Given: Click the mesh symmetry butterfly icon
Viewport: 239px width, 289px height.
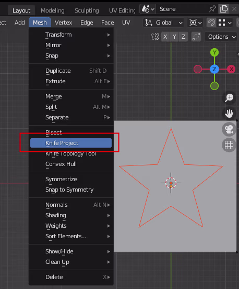Looking at the screenshot, I should (x=155, y=37).
